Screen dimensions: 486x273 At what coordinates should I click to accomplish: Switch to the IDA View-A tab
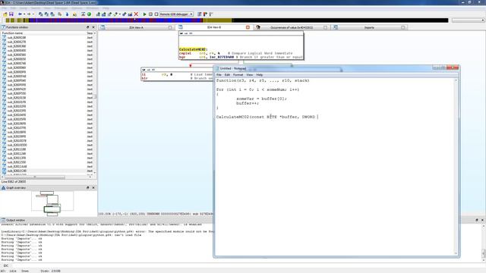coord(136,27)
